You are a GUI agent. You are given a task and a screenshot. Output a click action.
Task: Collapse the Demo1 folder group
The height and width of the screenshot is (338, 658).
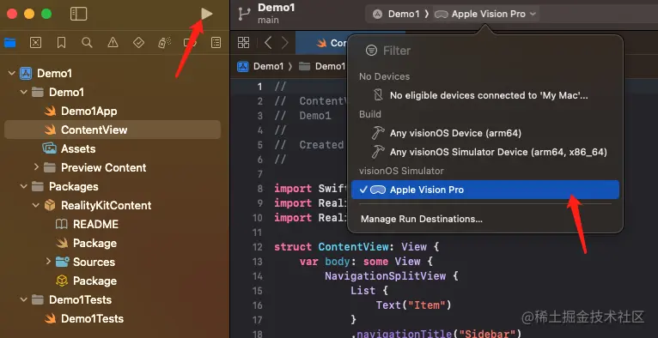tap(24, 92)
